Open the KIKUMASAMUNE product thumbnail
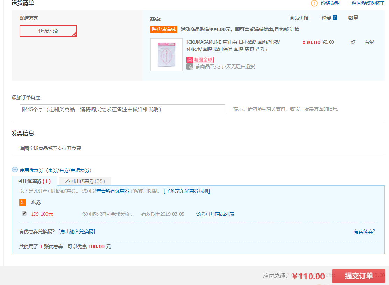Screen dimensions: 389x285 coord(167,55)
